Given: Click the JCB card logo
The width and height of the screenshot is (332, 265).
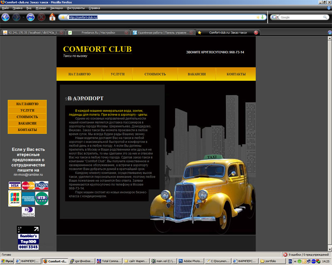Looking at the screenshot, I should (x=15, y=198).
